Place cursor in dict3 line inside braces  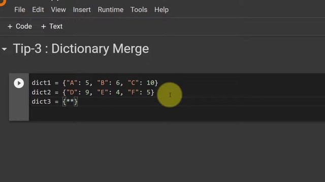[x=70, y=102]
